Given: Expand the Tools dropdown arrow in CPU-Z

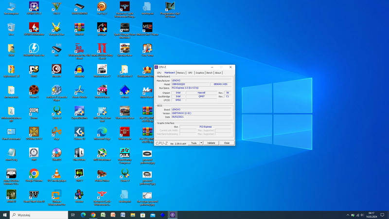Looking at the screenshot, I should pos(201,143).
